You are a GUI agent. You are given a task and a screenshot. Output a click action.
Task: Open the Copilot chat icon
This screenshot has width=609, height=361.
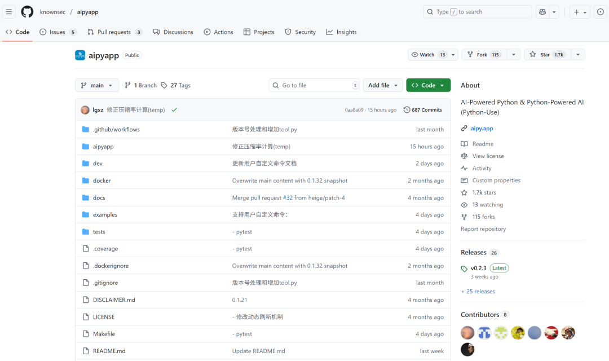click(542, 12)
